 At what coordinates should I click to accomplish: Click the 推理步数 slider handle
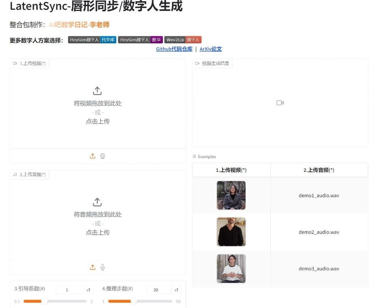coord(134,301)
